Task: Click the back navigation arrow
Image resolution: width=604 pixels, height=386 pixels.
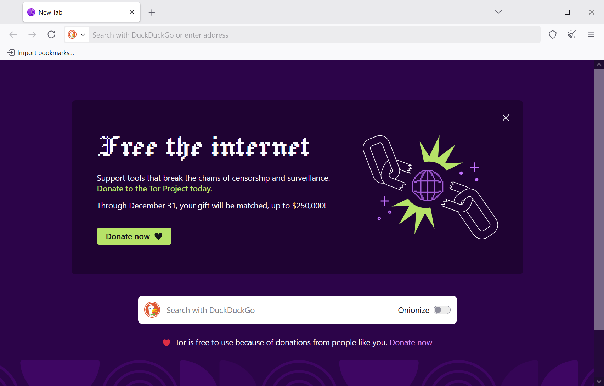Action: (x=13, y=34)
